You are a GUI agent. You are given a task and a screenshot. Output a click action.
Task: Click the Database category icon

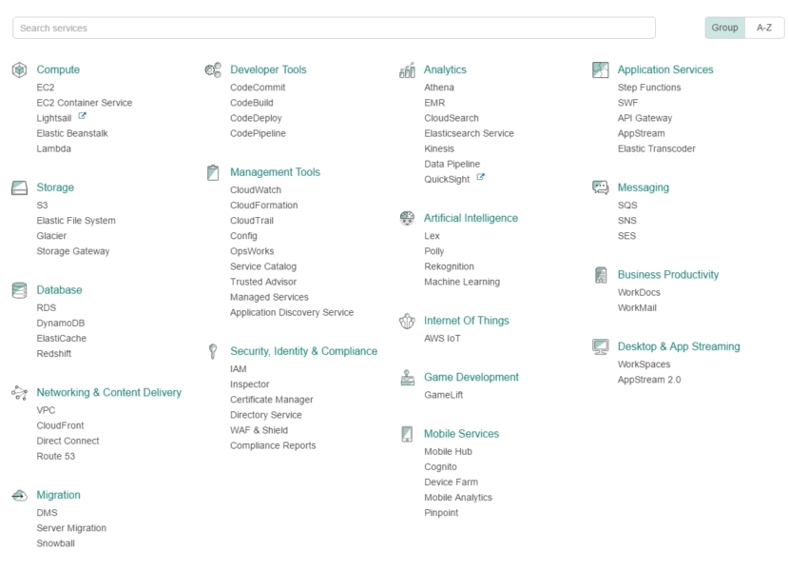coord(19,290)
